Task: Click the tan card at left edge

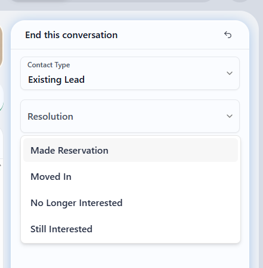Action: (x=1, y=46)
